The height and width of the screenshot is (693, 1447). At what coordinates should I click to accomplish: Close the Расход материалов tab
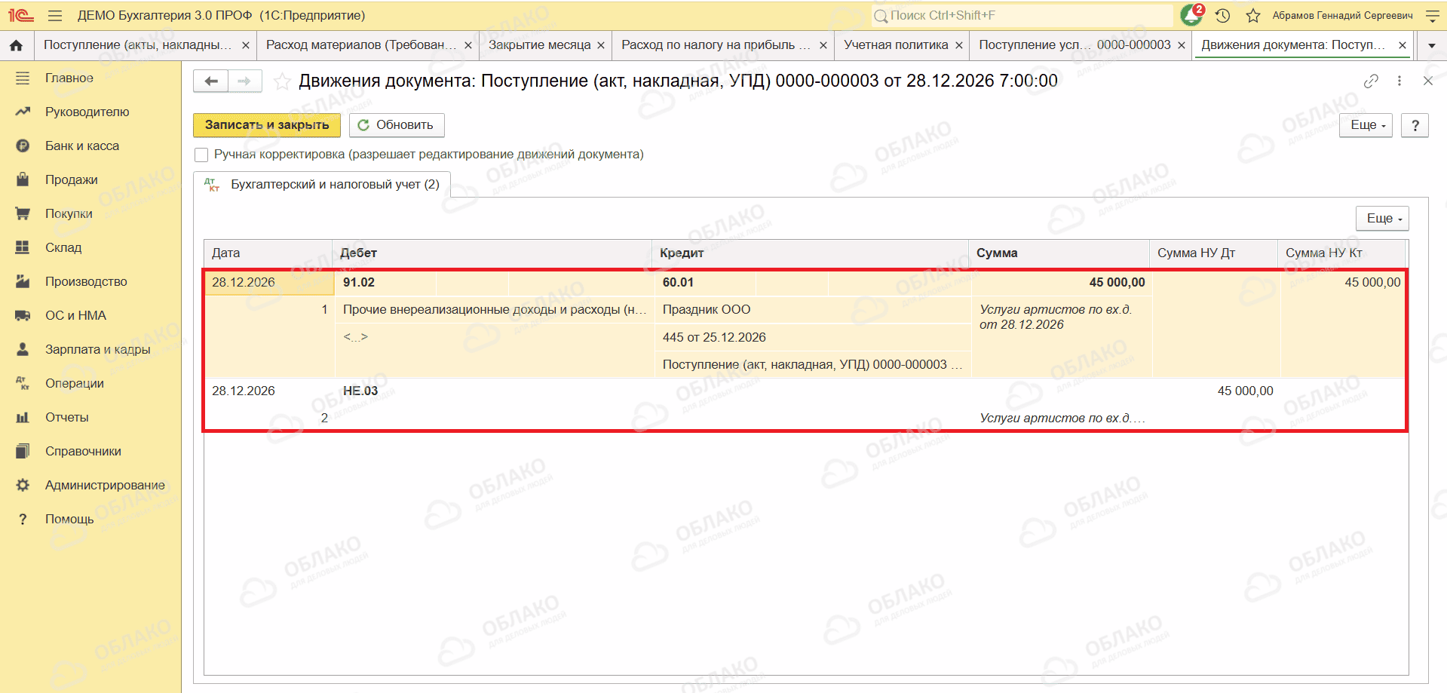pyautogui.click(x=468, y=45)
